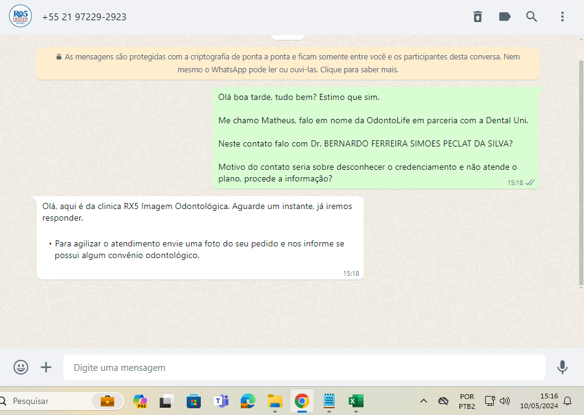Click the sent message starting 'Olá boa tarde'
Screen dimensions: 584x415
tap(376, 138)
